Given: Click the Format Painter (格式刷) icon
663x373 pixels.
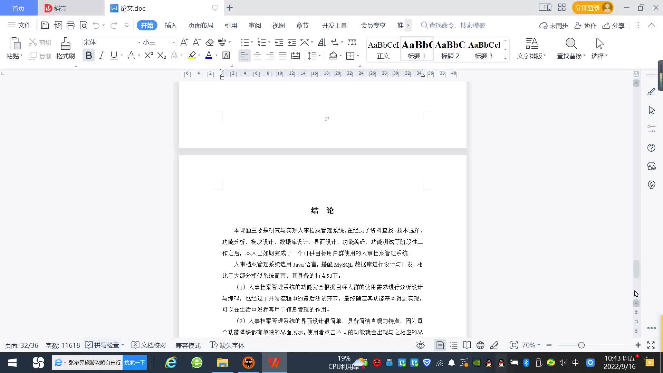Looking at the screenshot, I should (x=65, y=44).
